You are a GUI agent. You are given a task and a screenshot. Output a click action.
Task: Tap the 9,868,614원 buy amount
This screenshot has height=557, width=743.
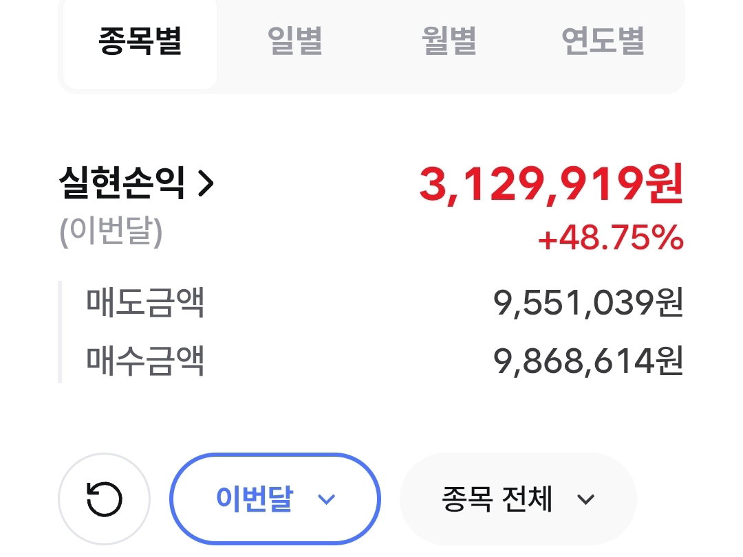point(588,361)
